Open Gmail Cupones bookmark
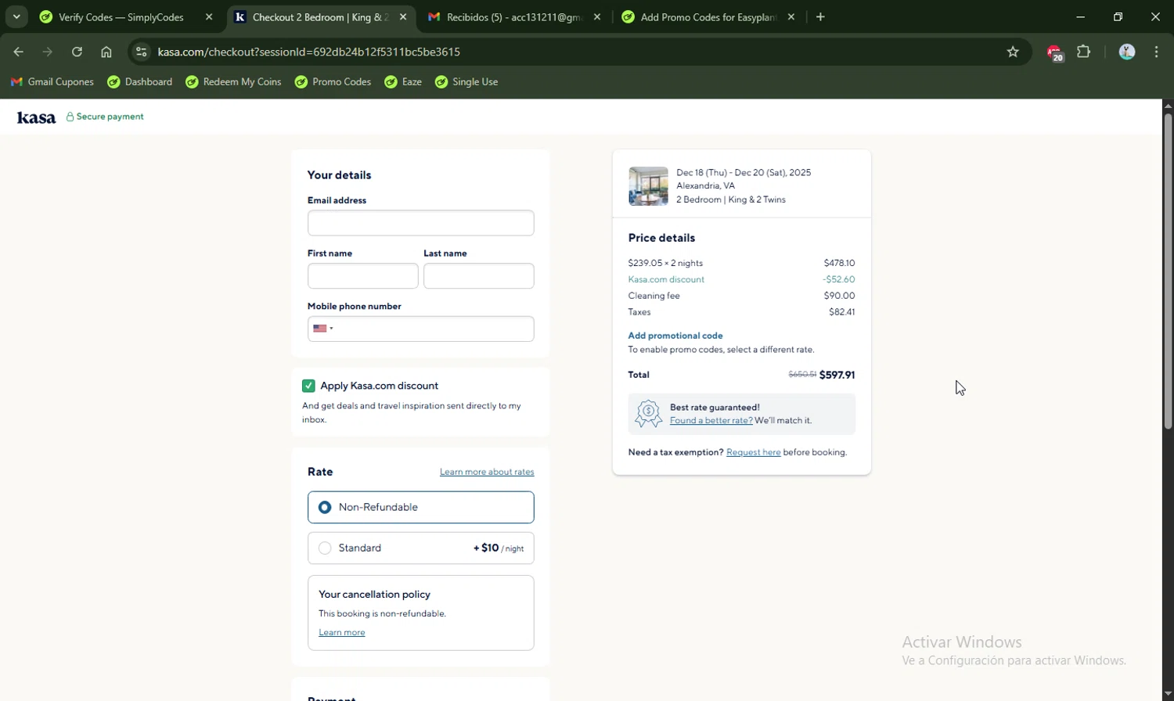1174x701 pixels. point(52,81)
